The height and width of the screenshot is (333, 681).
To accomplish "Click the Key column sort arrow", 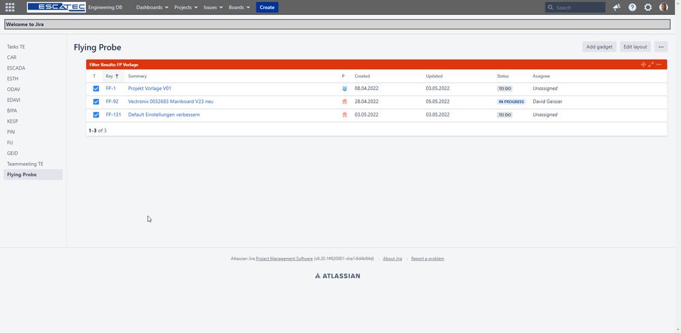I will 117,76.
